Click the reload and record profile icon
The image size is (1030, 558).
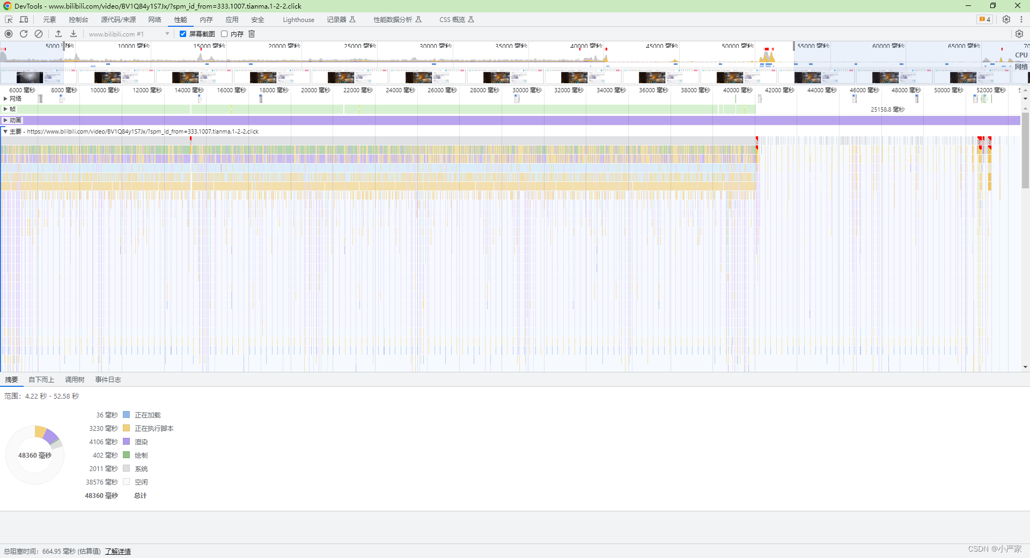point(24,34)
